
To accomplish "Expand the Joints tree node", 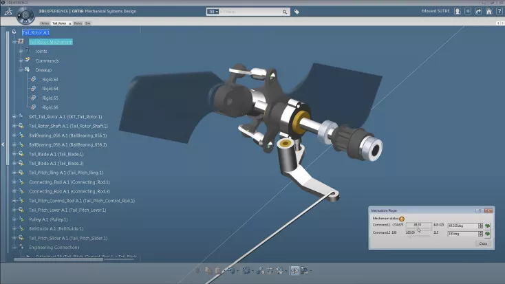I will tap(21, 51).
